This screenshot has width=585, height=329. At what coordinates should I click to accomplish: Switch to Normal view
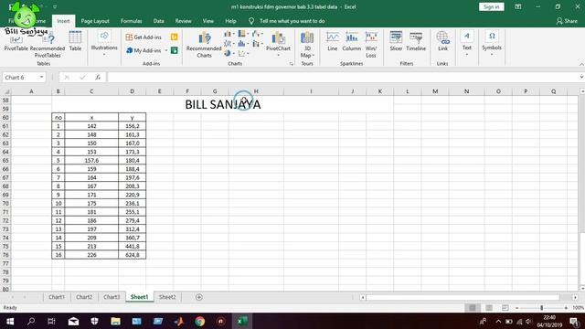click(x=472, y=308)
